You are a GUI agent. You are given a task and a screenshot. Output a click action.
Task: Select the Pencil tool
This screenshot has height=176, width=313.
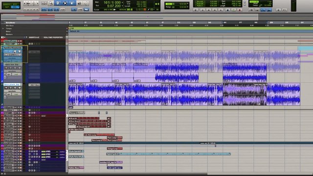point(86,3)
